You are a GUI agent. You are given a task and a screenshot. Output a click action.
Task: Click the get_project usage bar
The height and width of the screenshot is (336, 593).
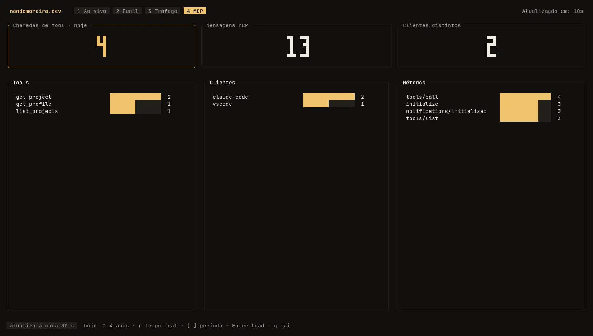pos(135,97)
